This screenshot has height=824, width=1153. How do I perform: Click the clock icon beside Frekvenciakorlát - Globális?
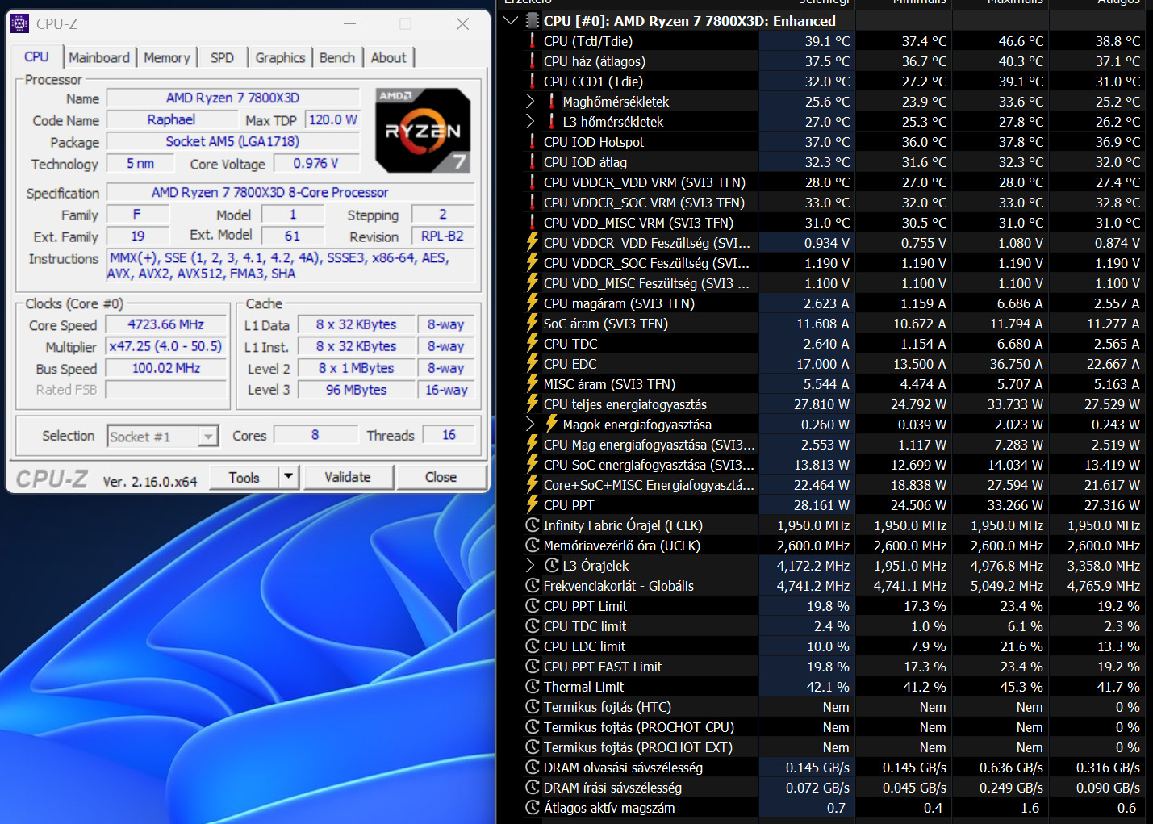533,585
